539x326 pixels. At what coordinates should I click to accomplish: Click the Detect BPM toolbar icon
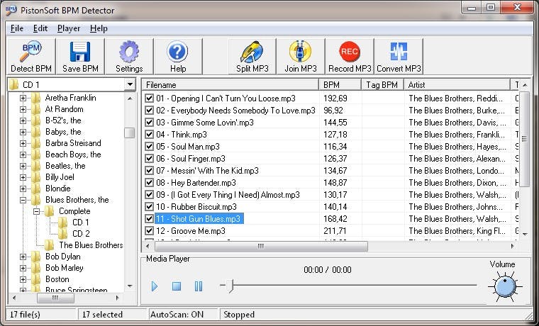(x=31, y=57)
